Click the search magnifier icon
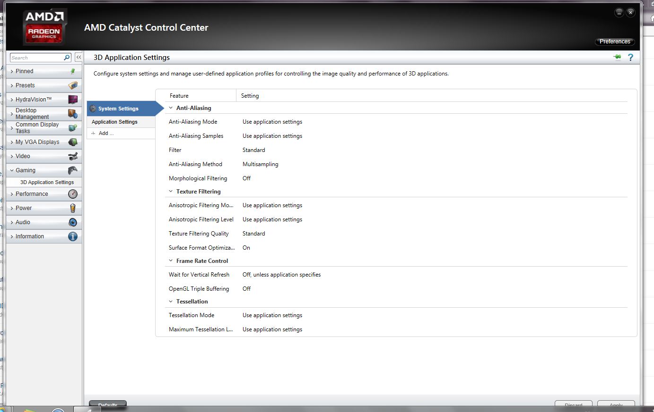The image size is (654, 412). point(67,58)
